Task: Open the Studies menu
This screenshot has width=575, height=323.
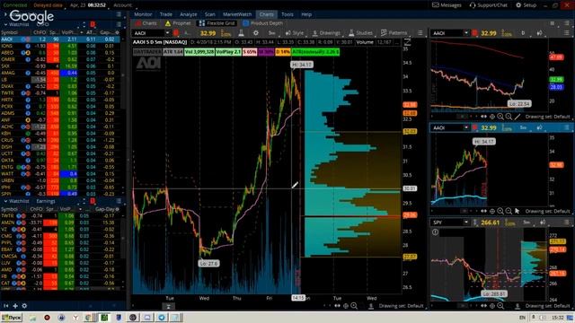Action: coord(360,33)
